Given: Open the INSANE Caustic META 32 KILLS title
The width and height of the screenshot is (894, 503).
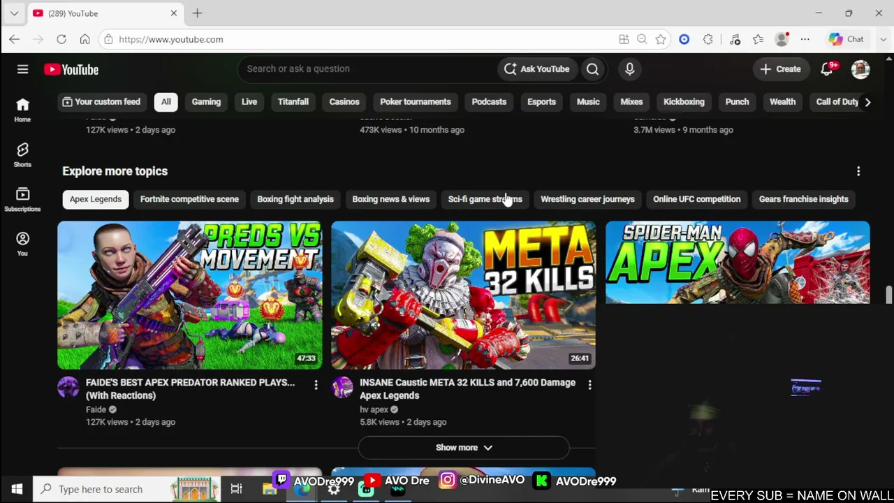Looking at the screenshot, I should click(x=468, y=389).
